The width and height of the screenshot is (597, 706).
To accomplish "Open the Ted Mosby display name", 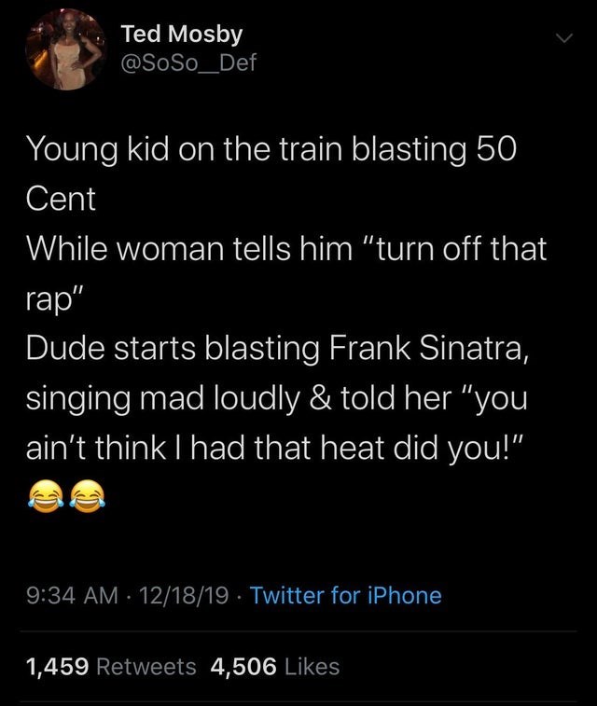I will pos(182,35).
